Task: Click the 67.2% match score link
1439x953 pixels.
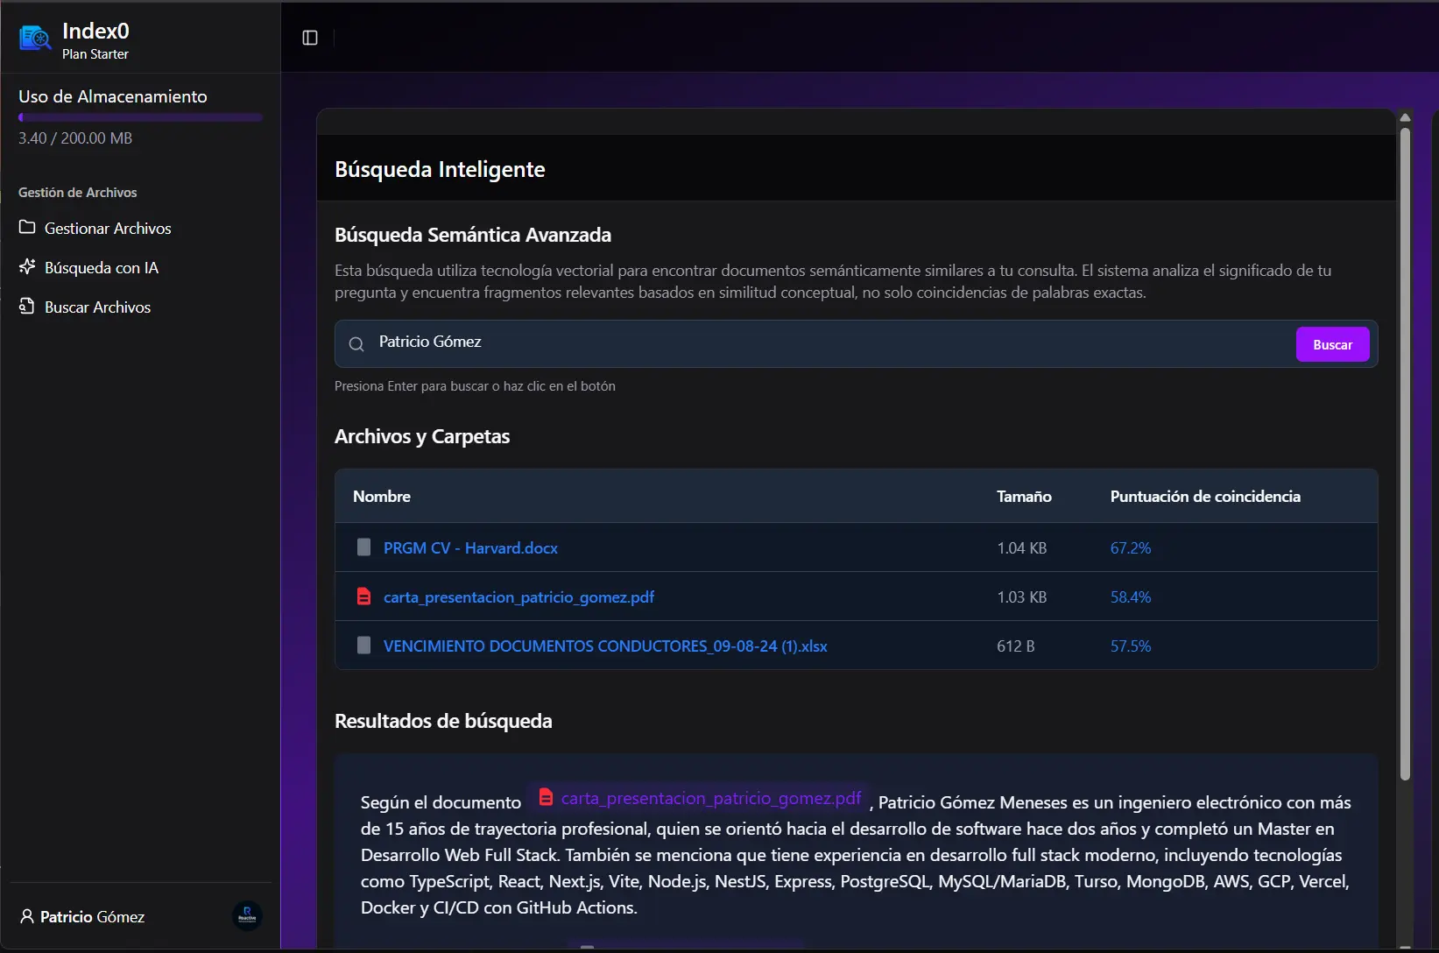Action: [1130, 547]
